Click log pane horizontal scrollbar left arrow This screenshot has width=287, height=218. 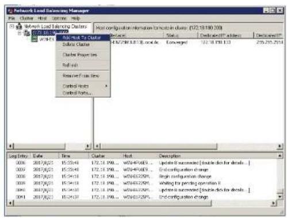click(x=11, y=203)
